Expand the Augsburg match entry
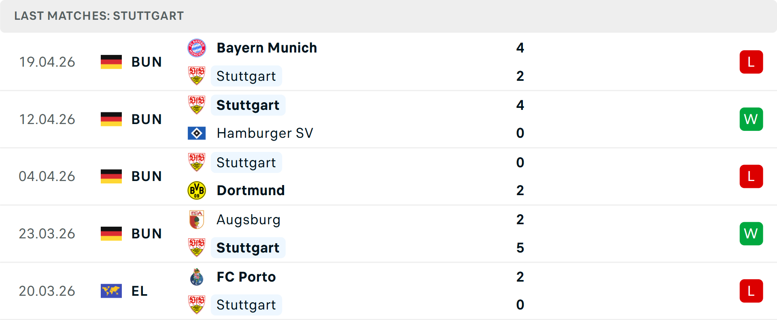Viewport: 777px width, 320px height. coord(388,234)
